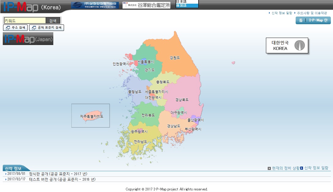Open the 삼창감정평가법인 banner logo
The height and width of the screenshot is (192, 333).
tap(95, 5)
